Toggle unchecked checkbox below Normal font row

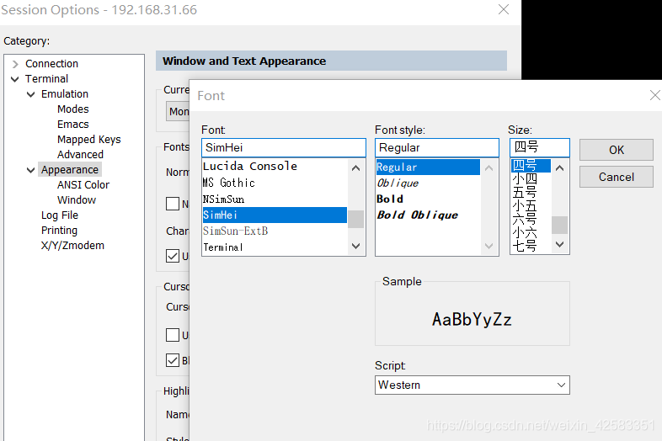173,204
